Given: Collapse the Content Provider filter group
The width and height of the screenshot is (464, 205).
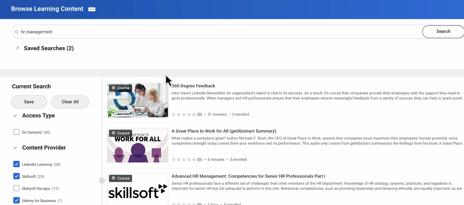Looking at the screenshot, I should tap(15, 148).
